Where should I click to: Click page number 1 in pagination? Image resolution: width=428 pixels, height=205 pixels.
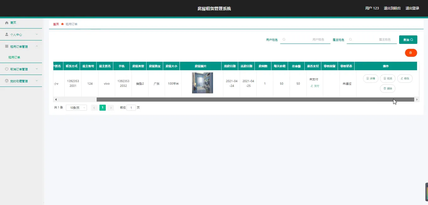pyautogui.click(x=102, y=108)
